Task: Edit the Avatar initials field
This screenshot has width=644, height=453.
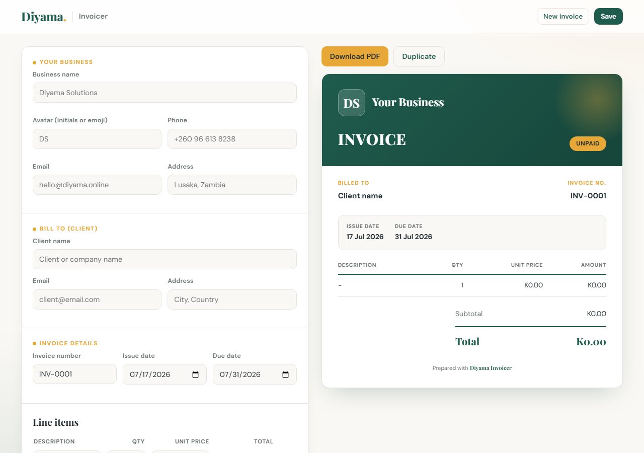Action: tap(97, 139)
